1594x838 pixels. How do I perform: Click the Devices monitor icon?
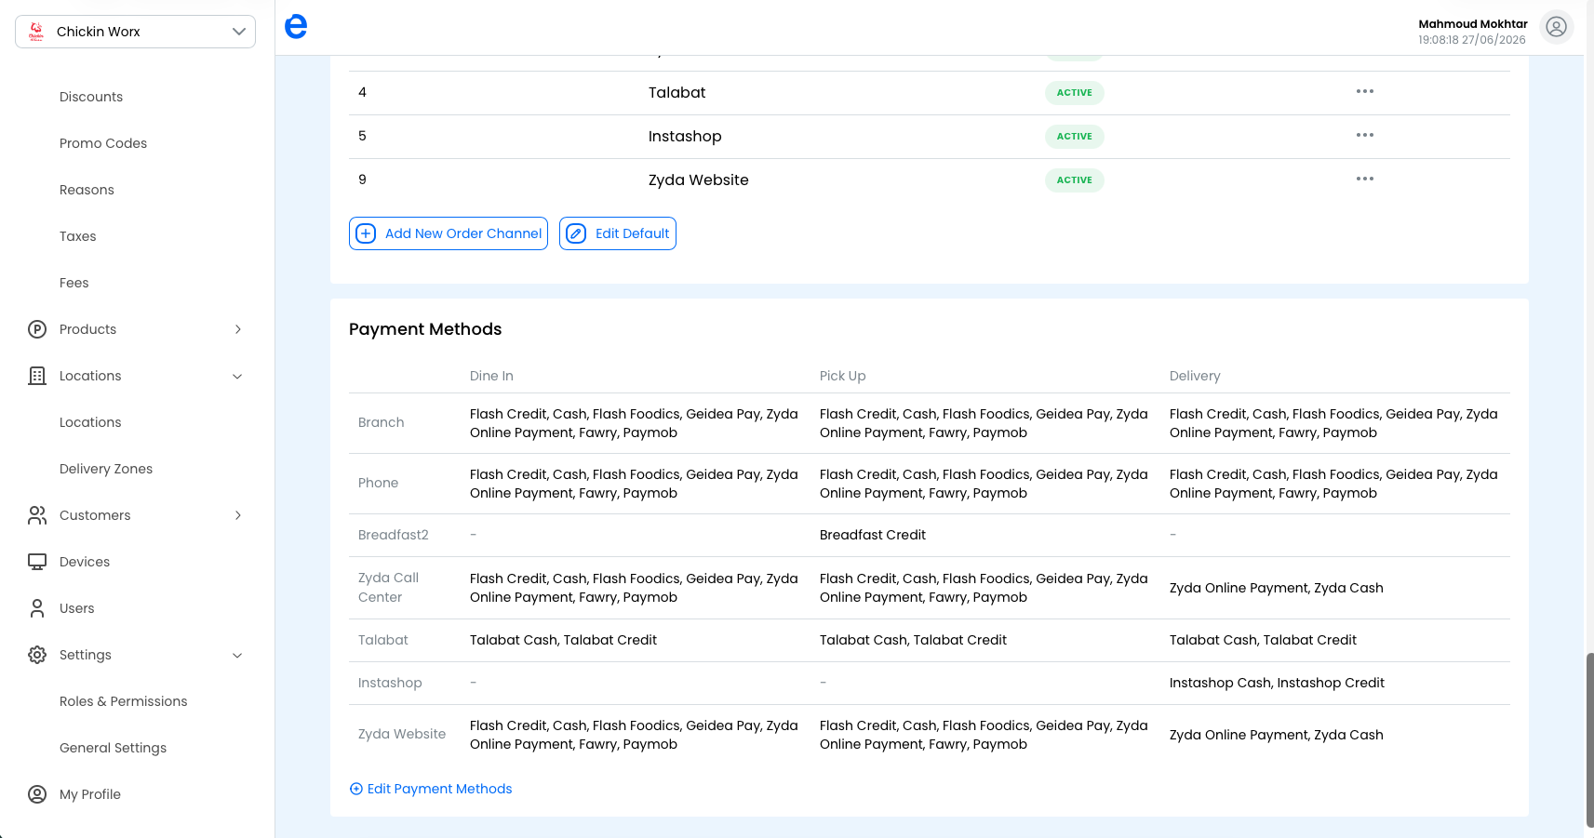tap(37, 562)
